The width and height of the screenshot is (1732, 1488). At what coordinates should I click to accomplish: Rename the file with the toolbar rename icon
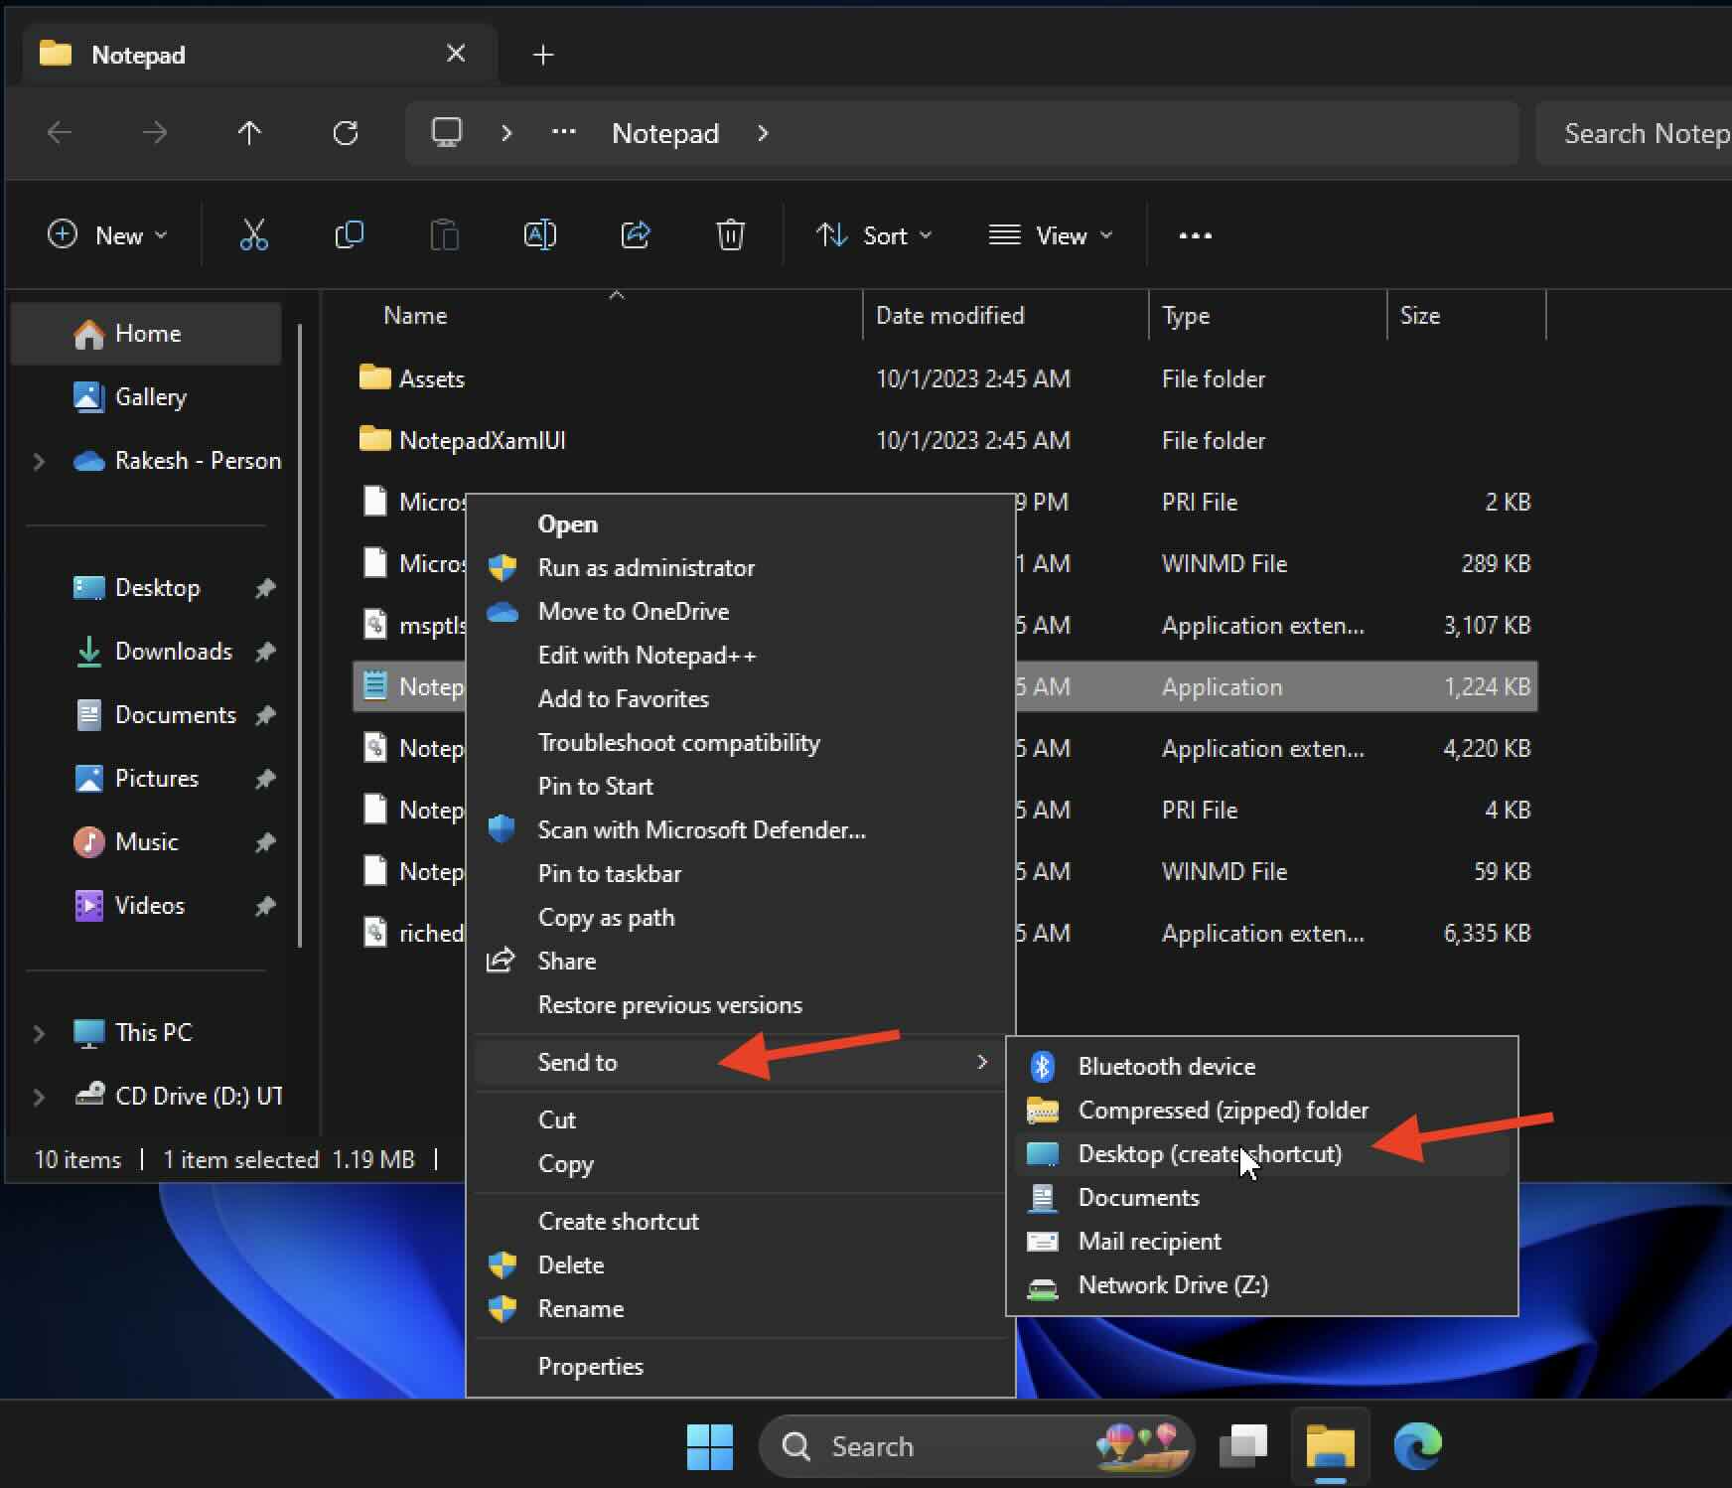[x=540, y=234]
